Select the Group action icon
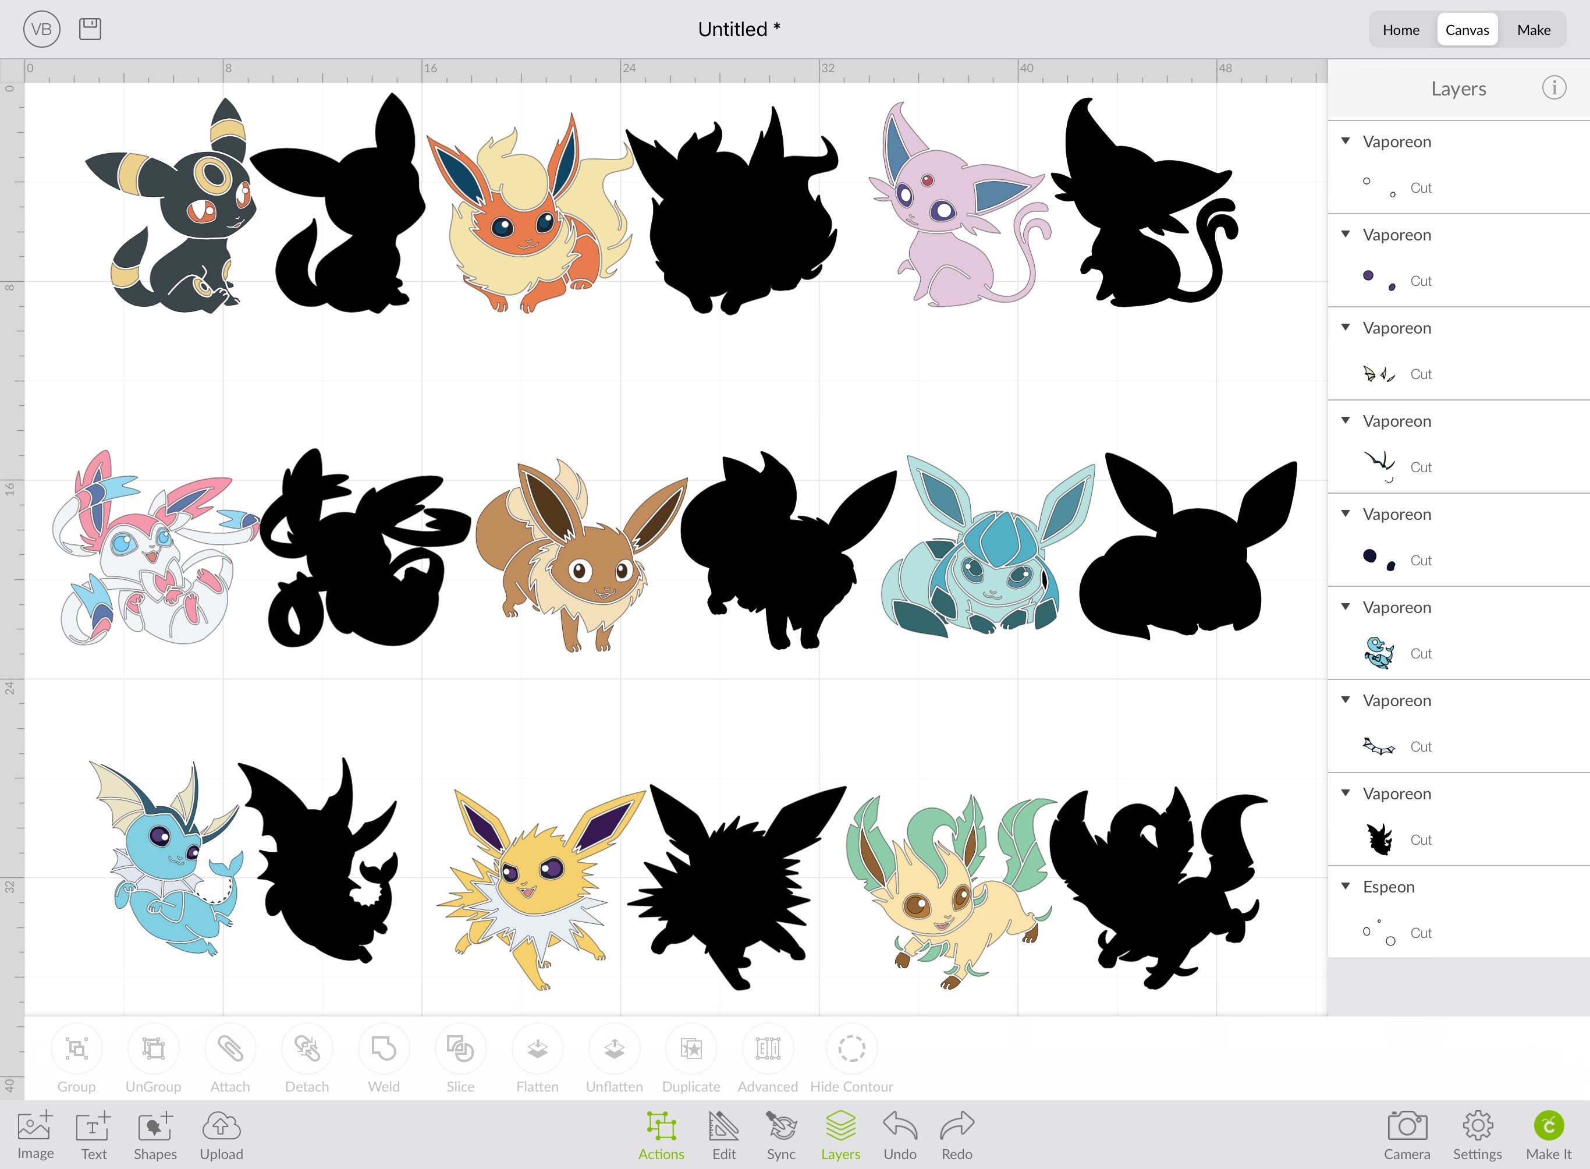Viewport: 1590px width, 1169px height. pos(76,1048)
